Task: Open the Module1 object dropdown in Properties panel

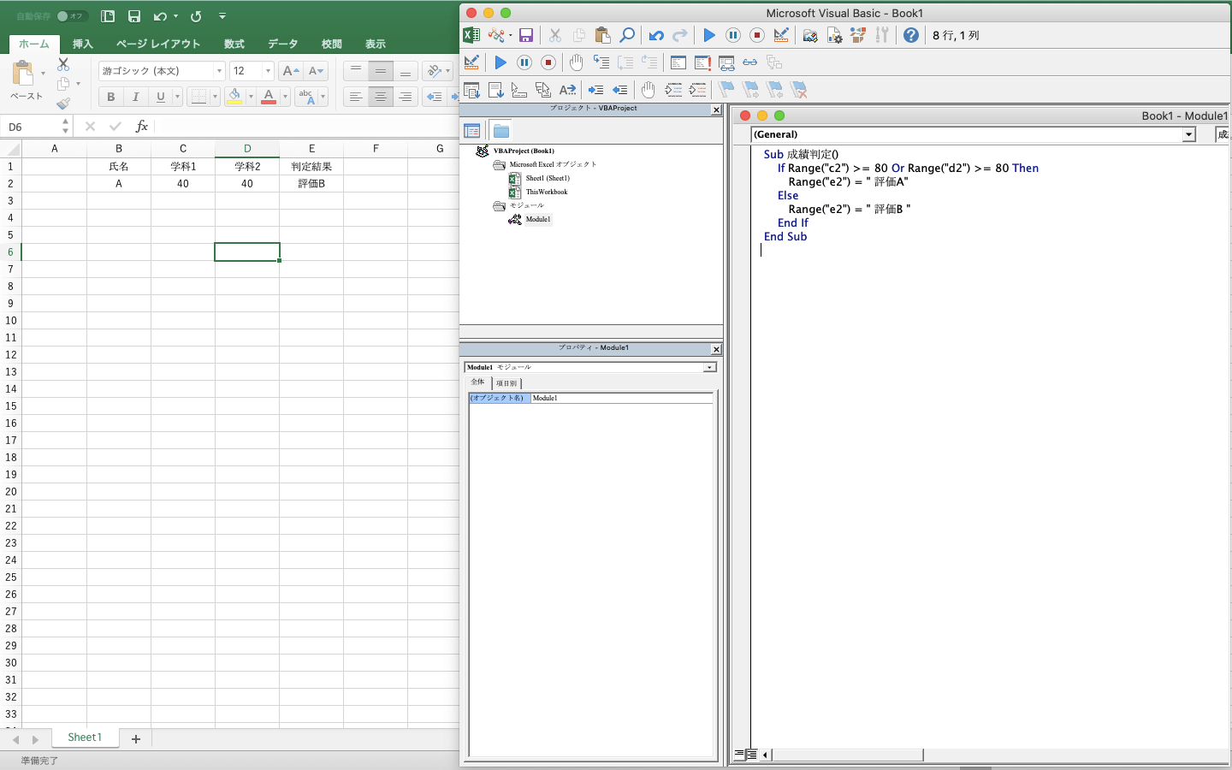Action: coord(709,367)
